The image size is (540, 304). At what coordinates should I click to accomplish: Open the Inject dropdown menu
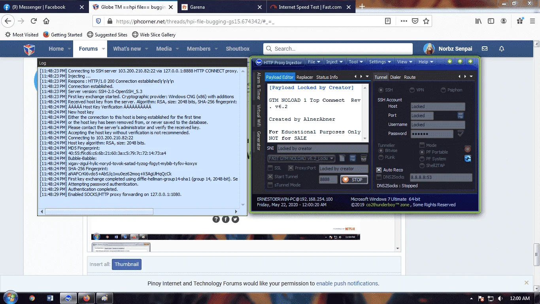click(334, 62)
